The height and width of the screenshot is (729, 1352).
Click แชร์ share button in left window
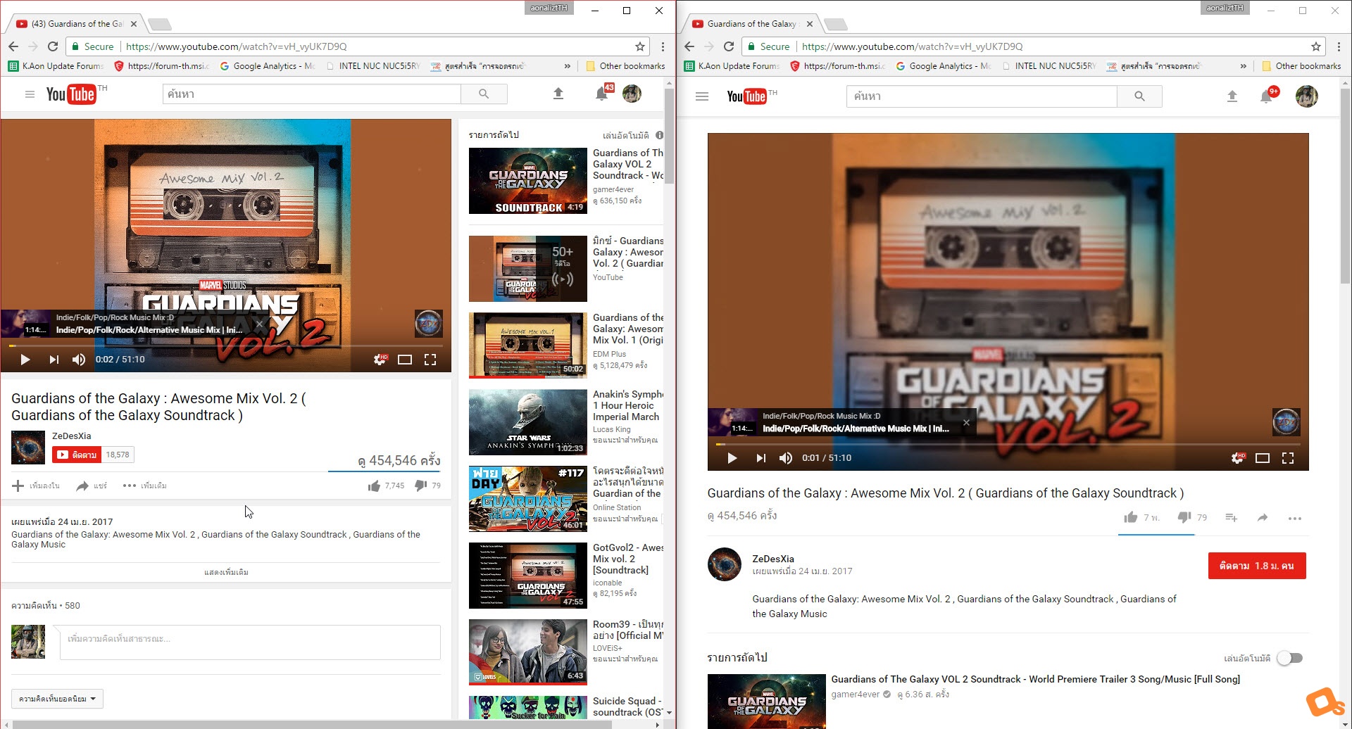coord(92,486)
